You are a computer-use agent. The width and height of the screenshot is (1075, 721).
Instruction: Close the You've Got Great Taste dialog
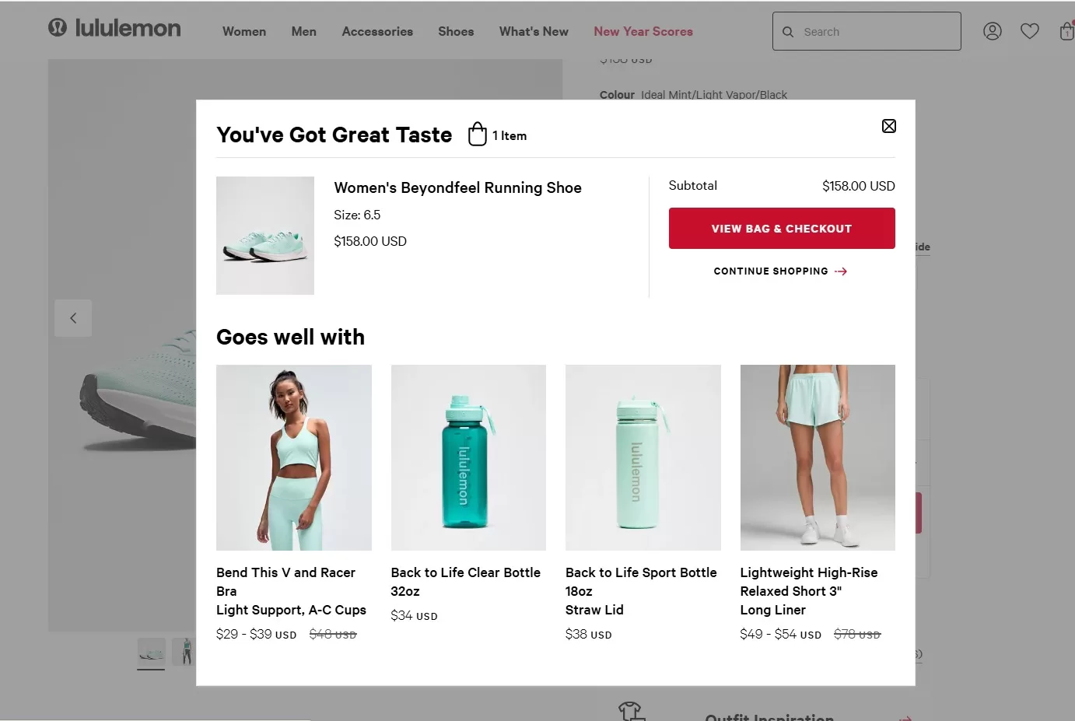pyautogui.click(x=889, y=126)
